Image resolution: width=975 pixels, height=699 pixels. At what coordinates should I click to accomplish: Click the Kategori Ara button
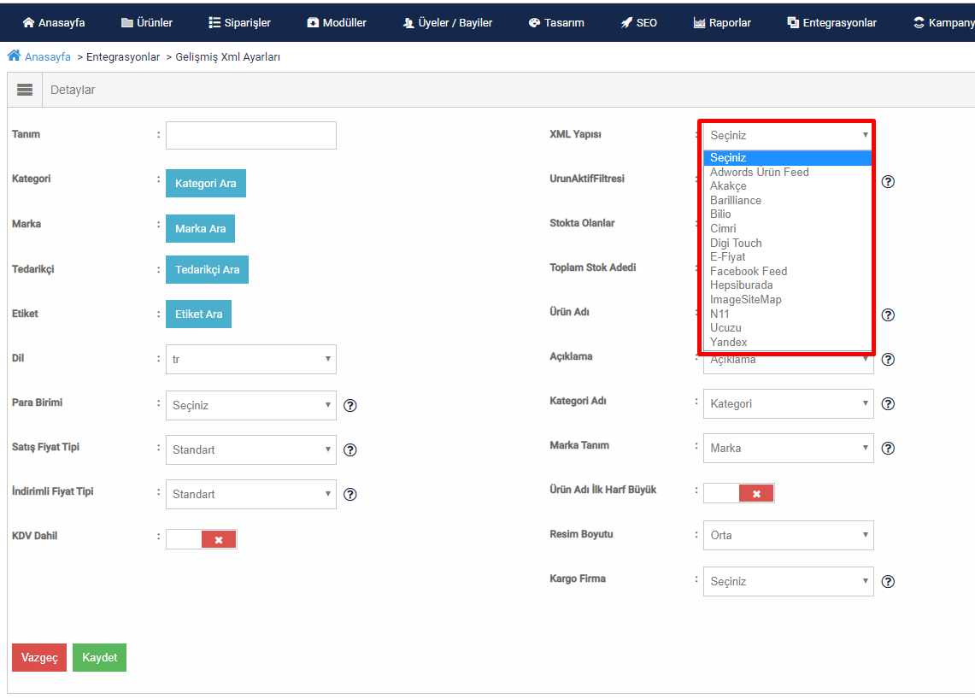pos(206,184)
